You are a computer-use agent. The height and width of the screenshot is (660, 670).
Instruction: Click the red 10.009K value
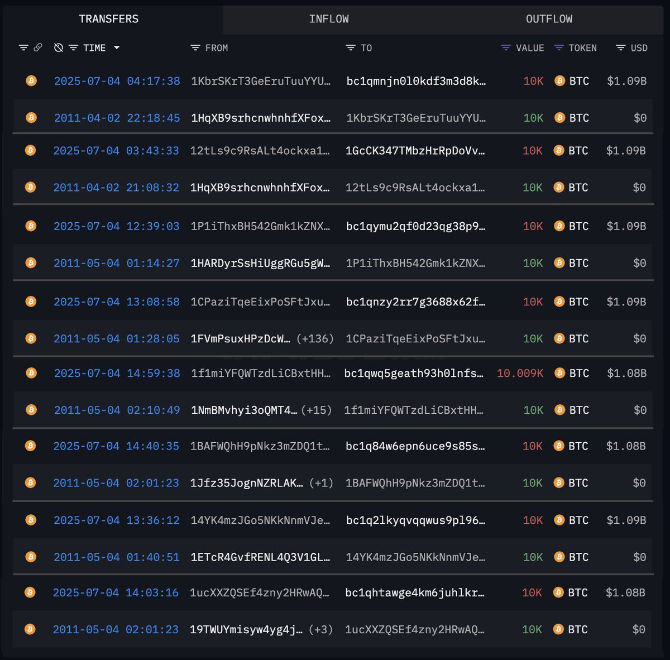point(519,373)
